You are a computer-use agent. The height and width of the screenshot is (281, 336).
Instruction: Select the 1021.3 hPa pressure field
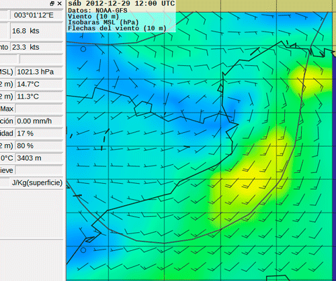click(38, 72)
